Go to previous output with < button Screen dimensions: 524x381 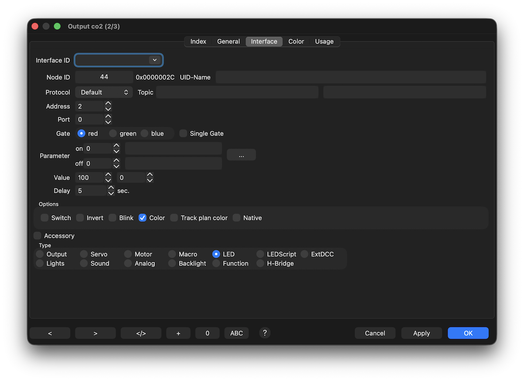[50, 333]
